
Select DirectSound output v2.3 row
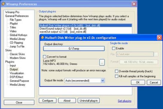[85, 29]
